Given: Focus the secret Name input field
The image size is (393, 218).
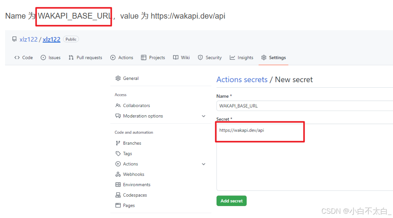Looking at the screenshot, I should point(304,106).
